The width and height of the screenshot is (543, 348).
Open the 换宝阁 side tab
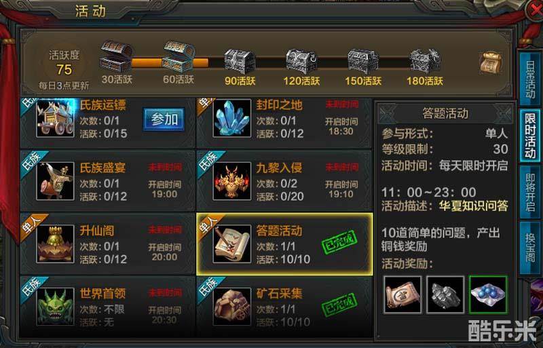click(530, 248)
